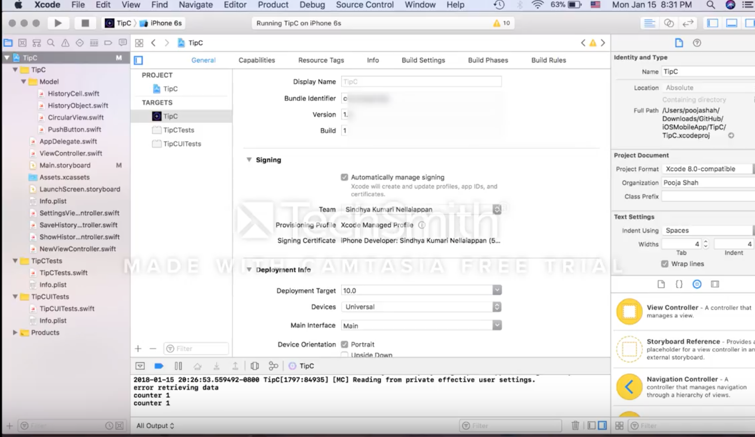This screenshot has height=437, width=755.
Task: Toggle the project and targets list sidebar
Action: click(138, 60)
